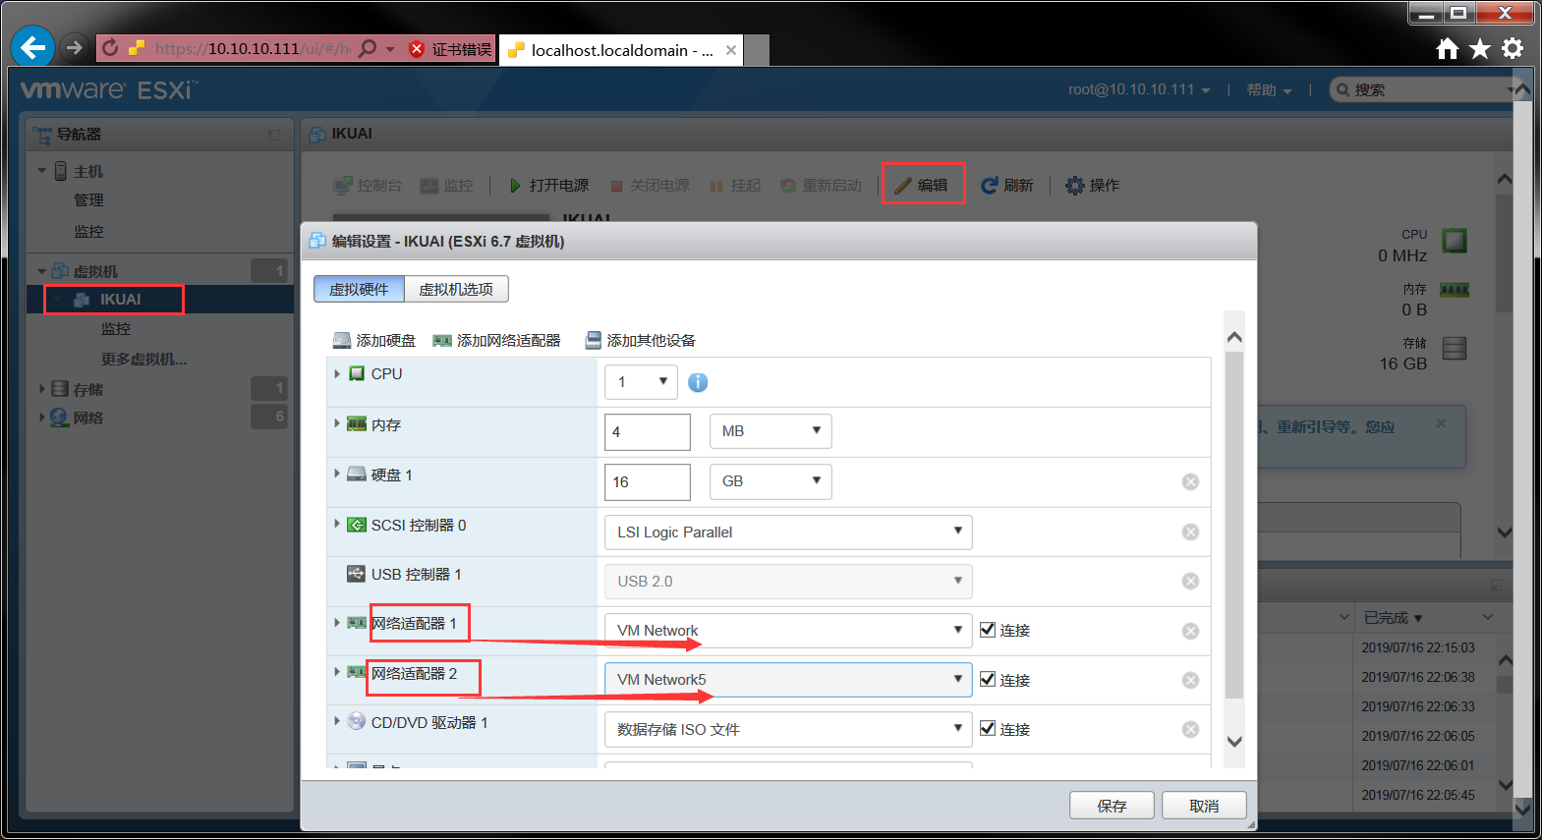The image size is (1542, 840).
Task: Click 添加网络适配器 add network adapter
Action: click(496, 340)
